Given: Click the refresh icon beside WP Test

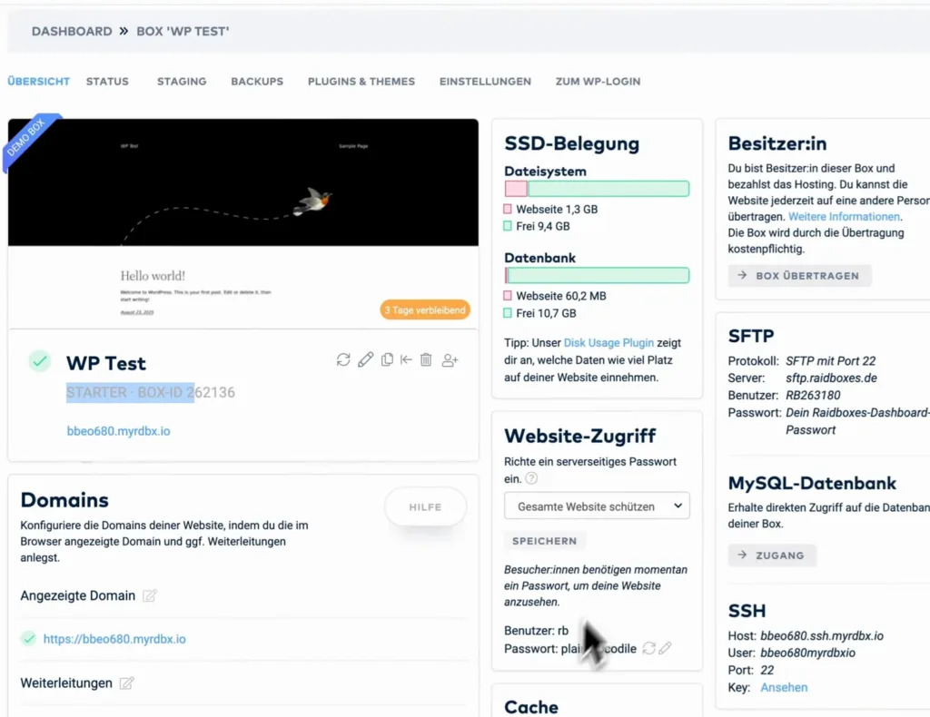Looking at the screenshot, I should (x=343, y=359).
